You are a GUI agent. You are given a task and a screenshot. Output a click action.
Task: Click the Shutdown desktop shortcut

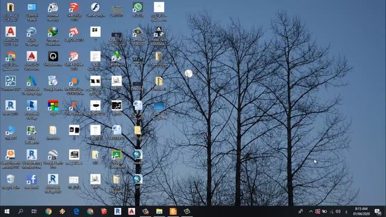53,59
